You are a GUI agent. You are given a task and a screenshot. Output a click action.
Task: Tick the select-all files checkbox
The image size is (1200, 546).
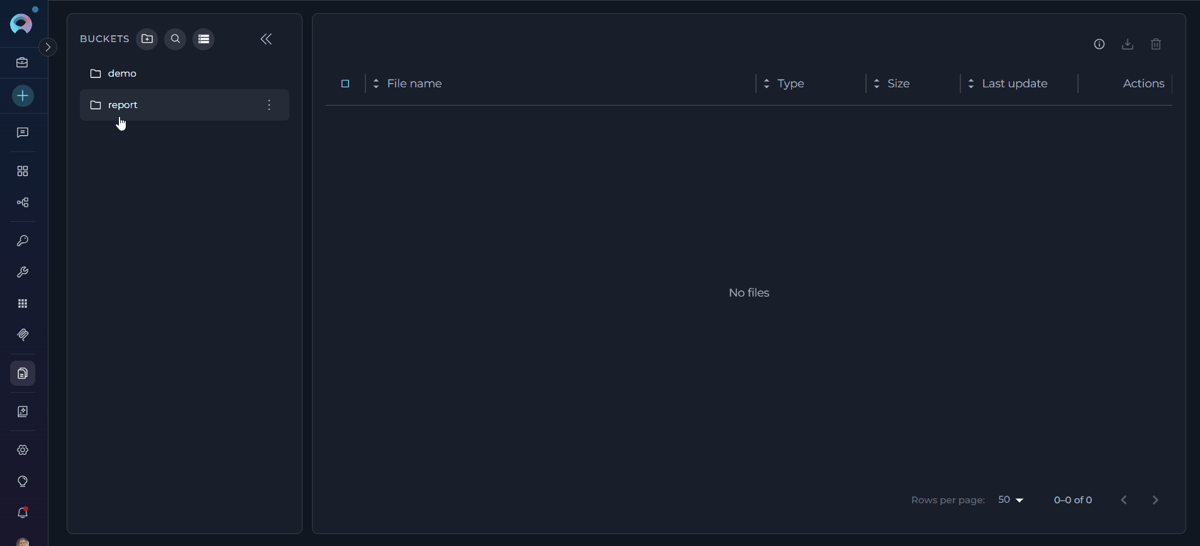345,84
